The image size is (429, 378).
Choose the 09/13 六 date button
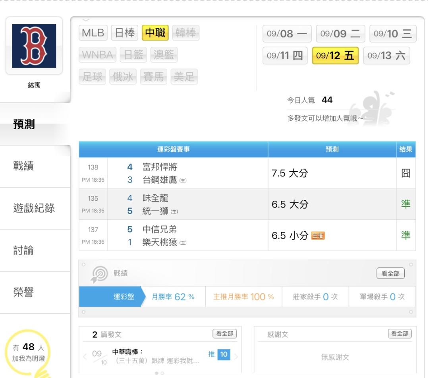(x=386, y=56)
